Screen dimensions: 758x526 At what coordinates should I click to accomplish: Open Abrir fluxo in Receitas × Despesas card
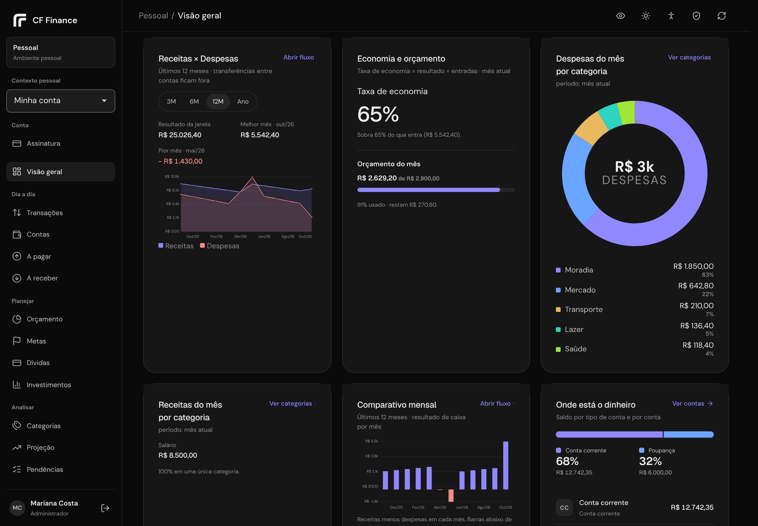coord(298,57)
